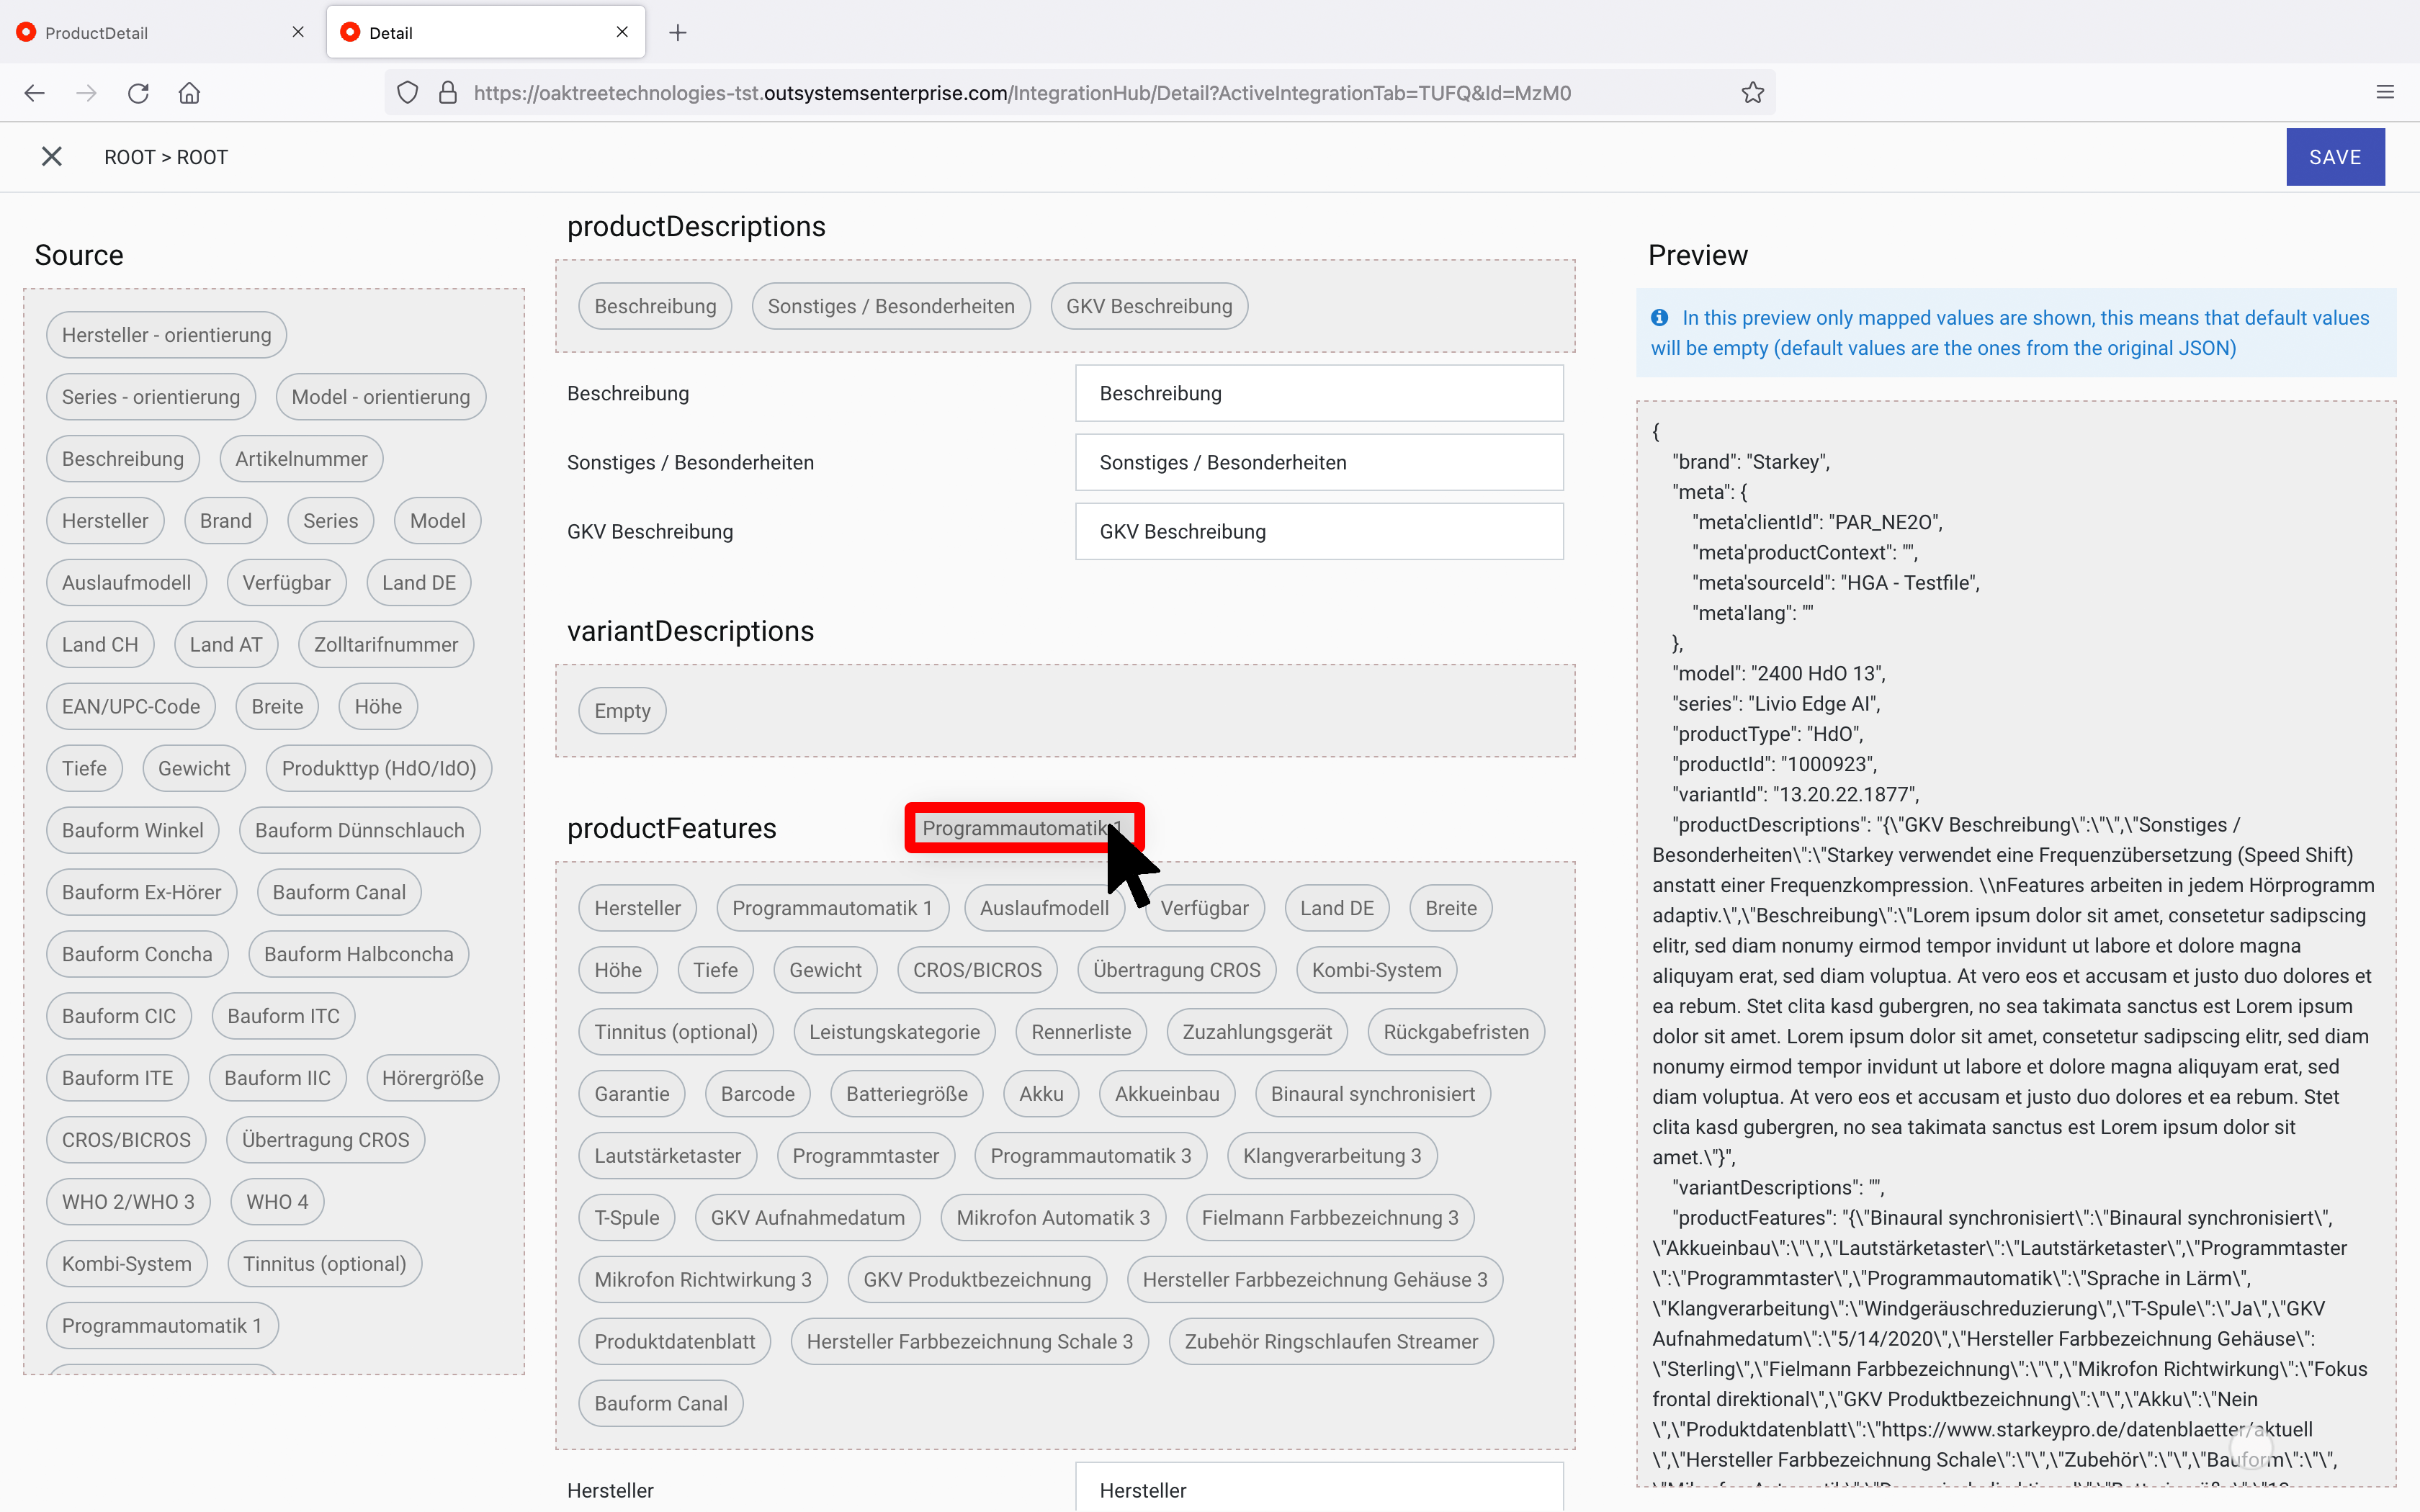Click the tracking protection shield icon
This screenshot has width=2420, height=1512.
coord(406,92)
